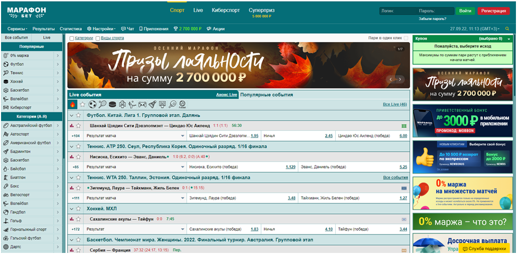Click the football icon in Live filter row
Image resolution: width=517 pixels, height=254 pixels.
(x=93, y=104)
